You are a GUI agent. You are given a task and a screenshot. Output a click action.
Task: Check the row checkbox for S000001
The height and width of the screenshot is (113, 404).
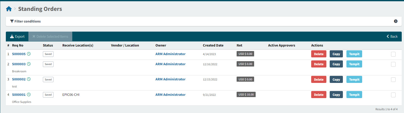[393, 95]
